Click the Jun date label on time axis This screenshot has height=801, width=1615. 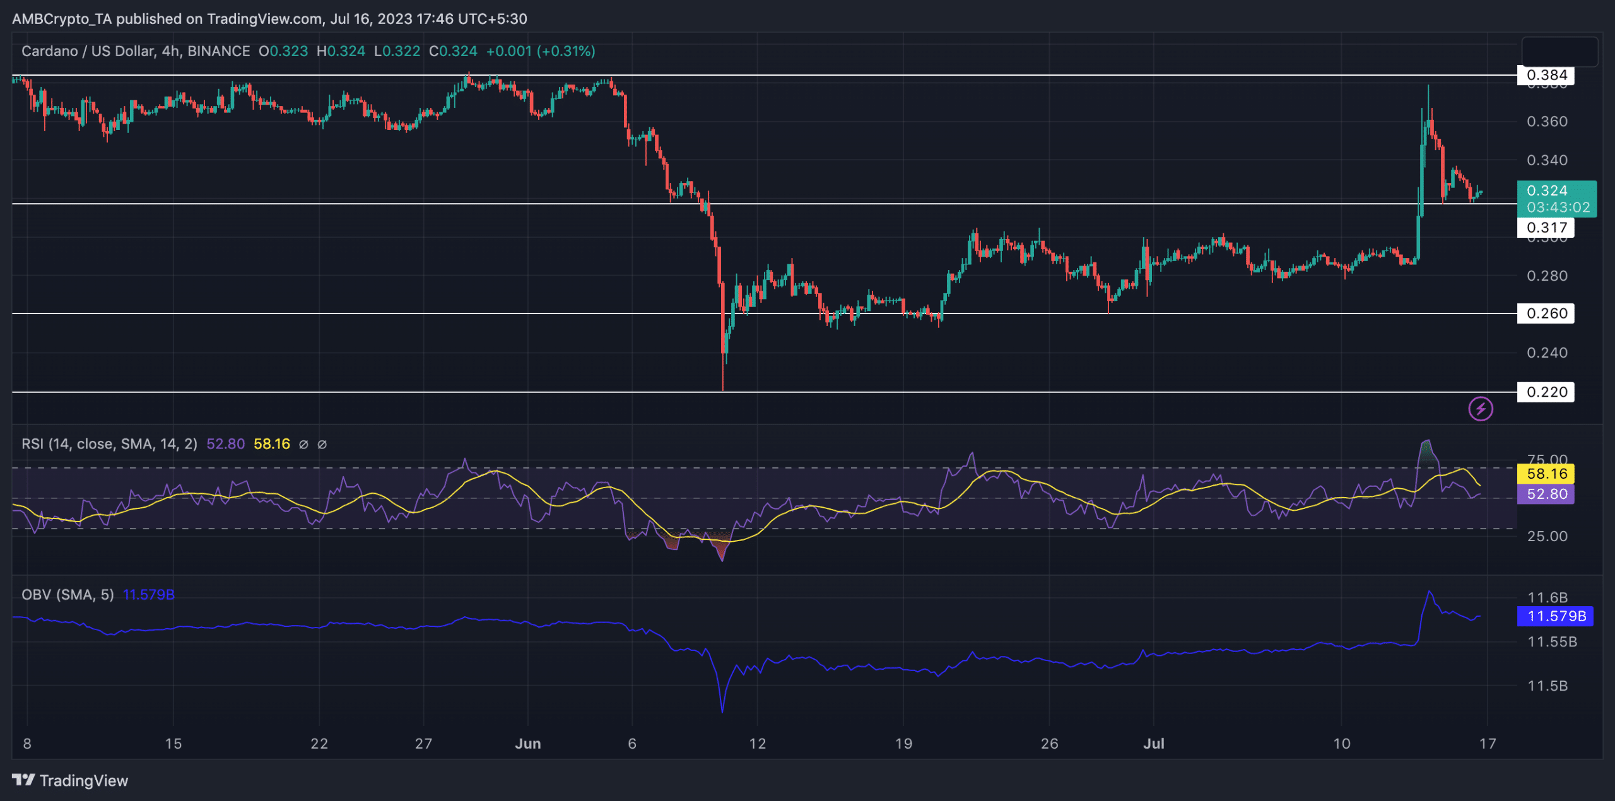(528, 744)
